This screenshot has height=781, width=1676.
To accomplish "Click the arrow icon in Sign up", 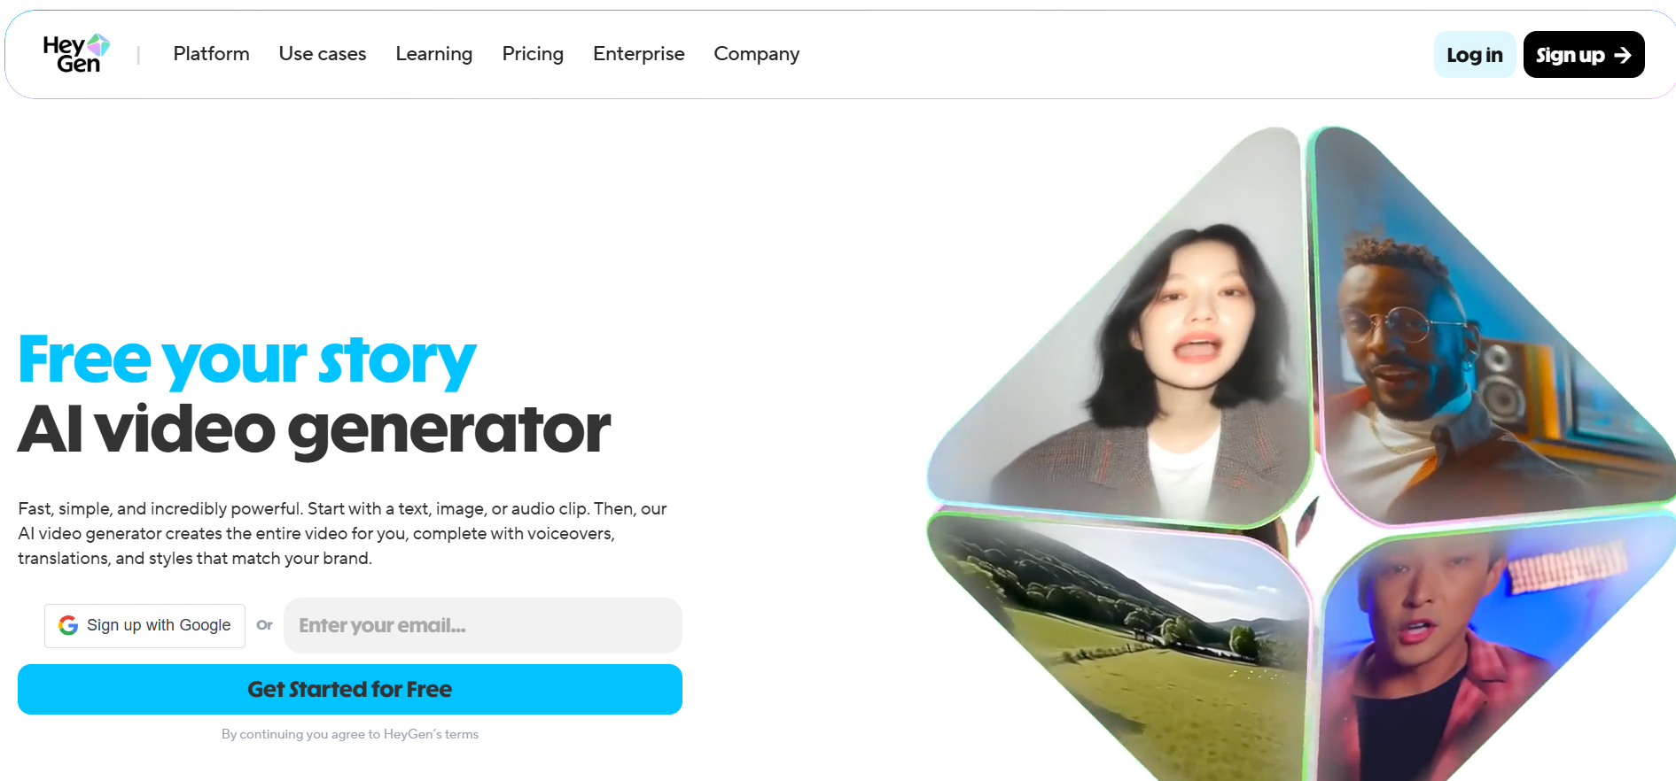I will click(x=1623, y=55).
